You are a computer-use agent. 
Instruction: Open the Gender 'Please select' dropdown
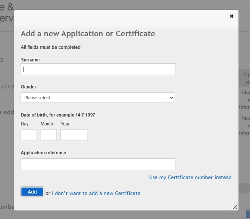pos(98,98)
